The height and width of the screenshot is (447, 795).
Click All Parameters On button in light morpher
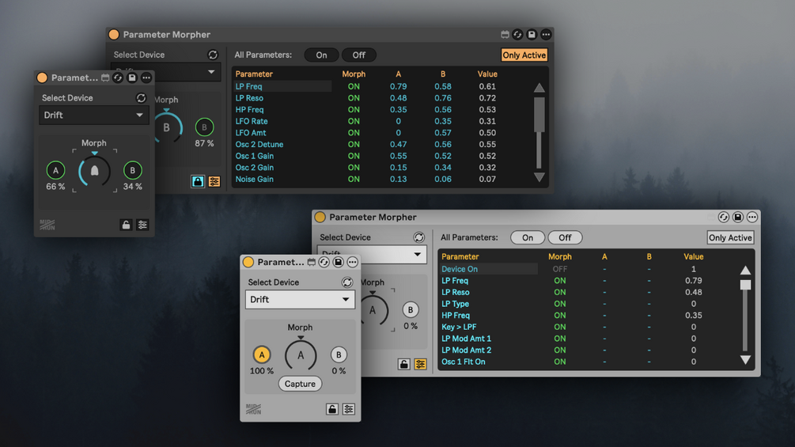point(528,237)
